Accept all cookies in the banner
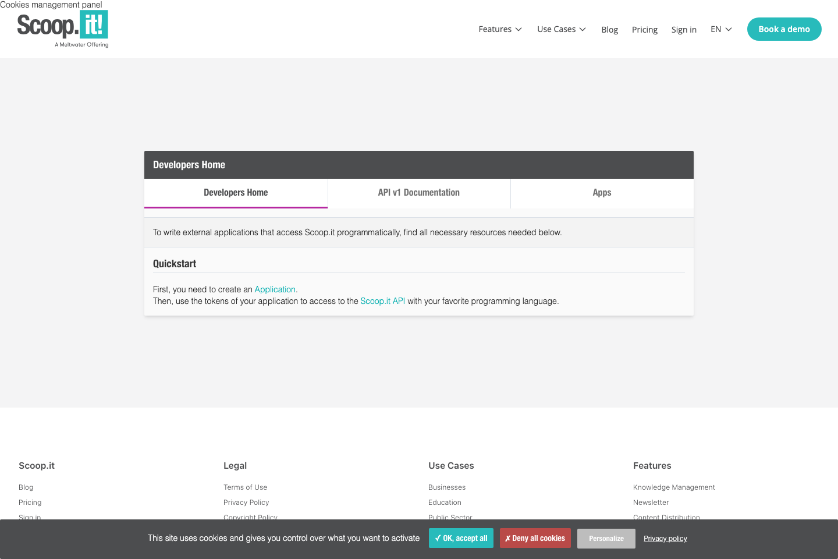This screenshot has height=559, width=838. click(x=461, y=538)
